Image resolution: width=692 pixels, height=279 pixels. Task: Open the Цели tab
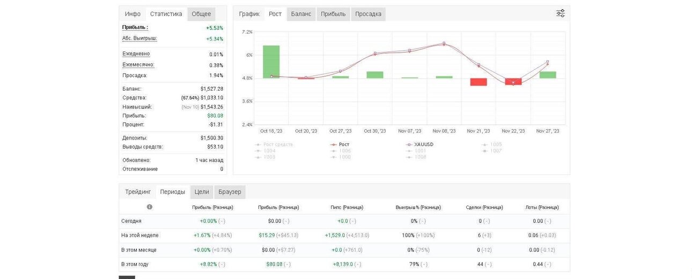tap(202, 192)
